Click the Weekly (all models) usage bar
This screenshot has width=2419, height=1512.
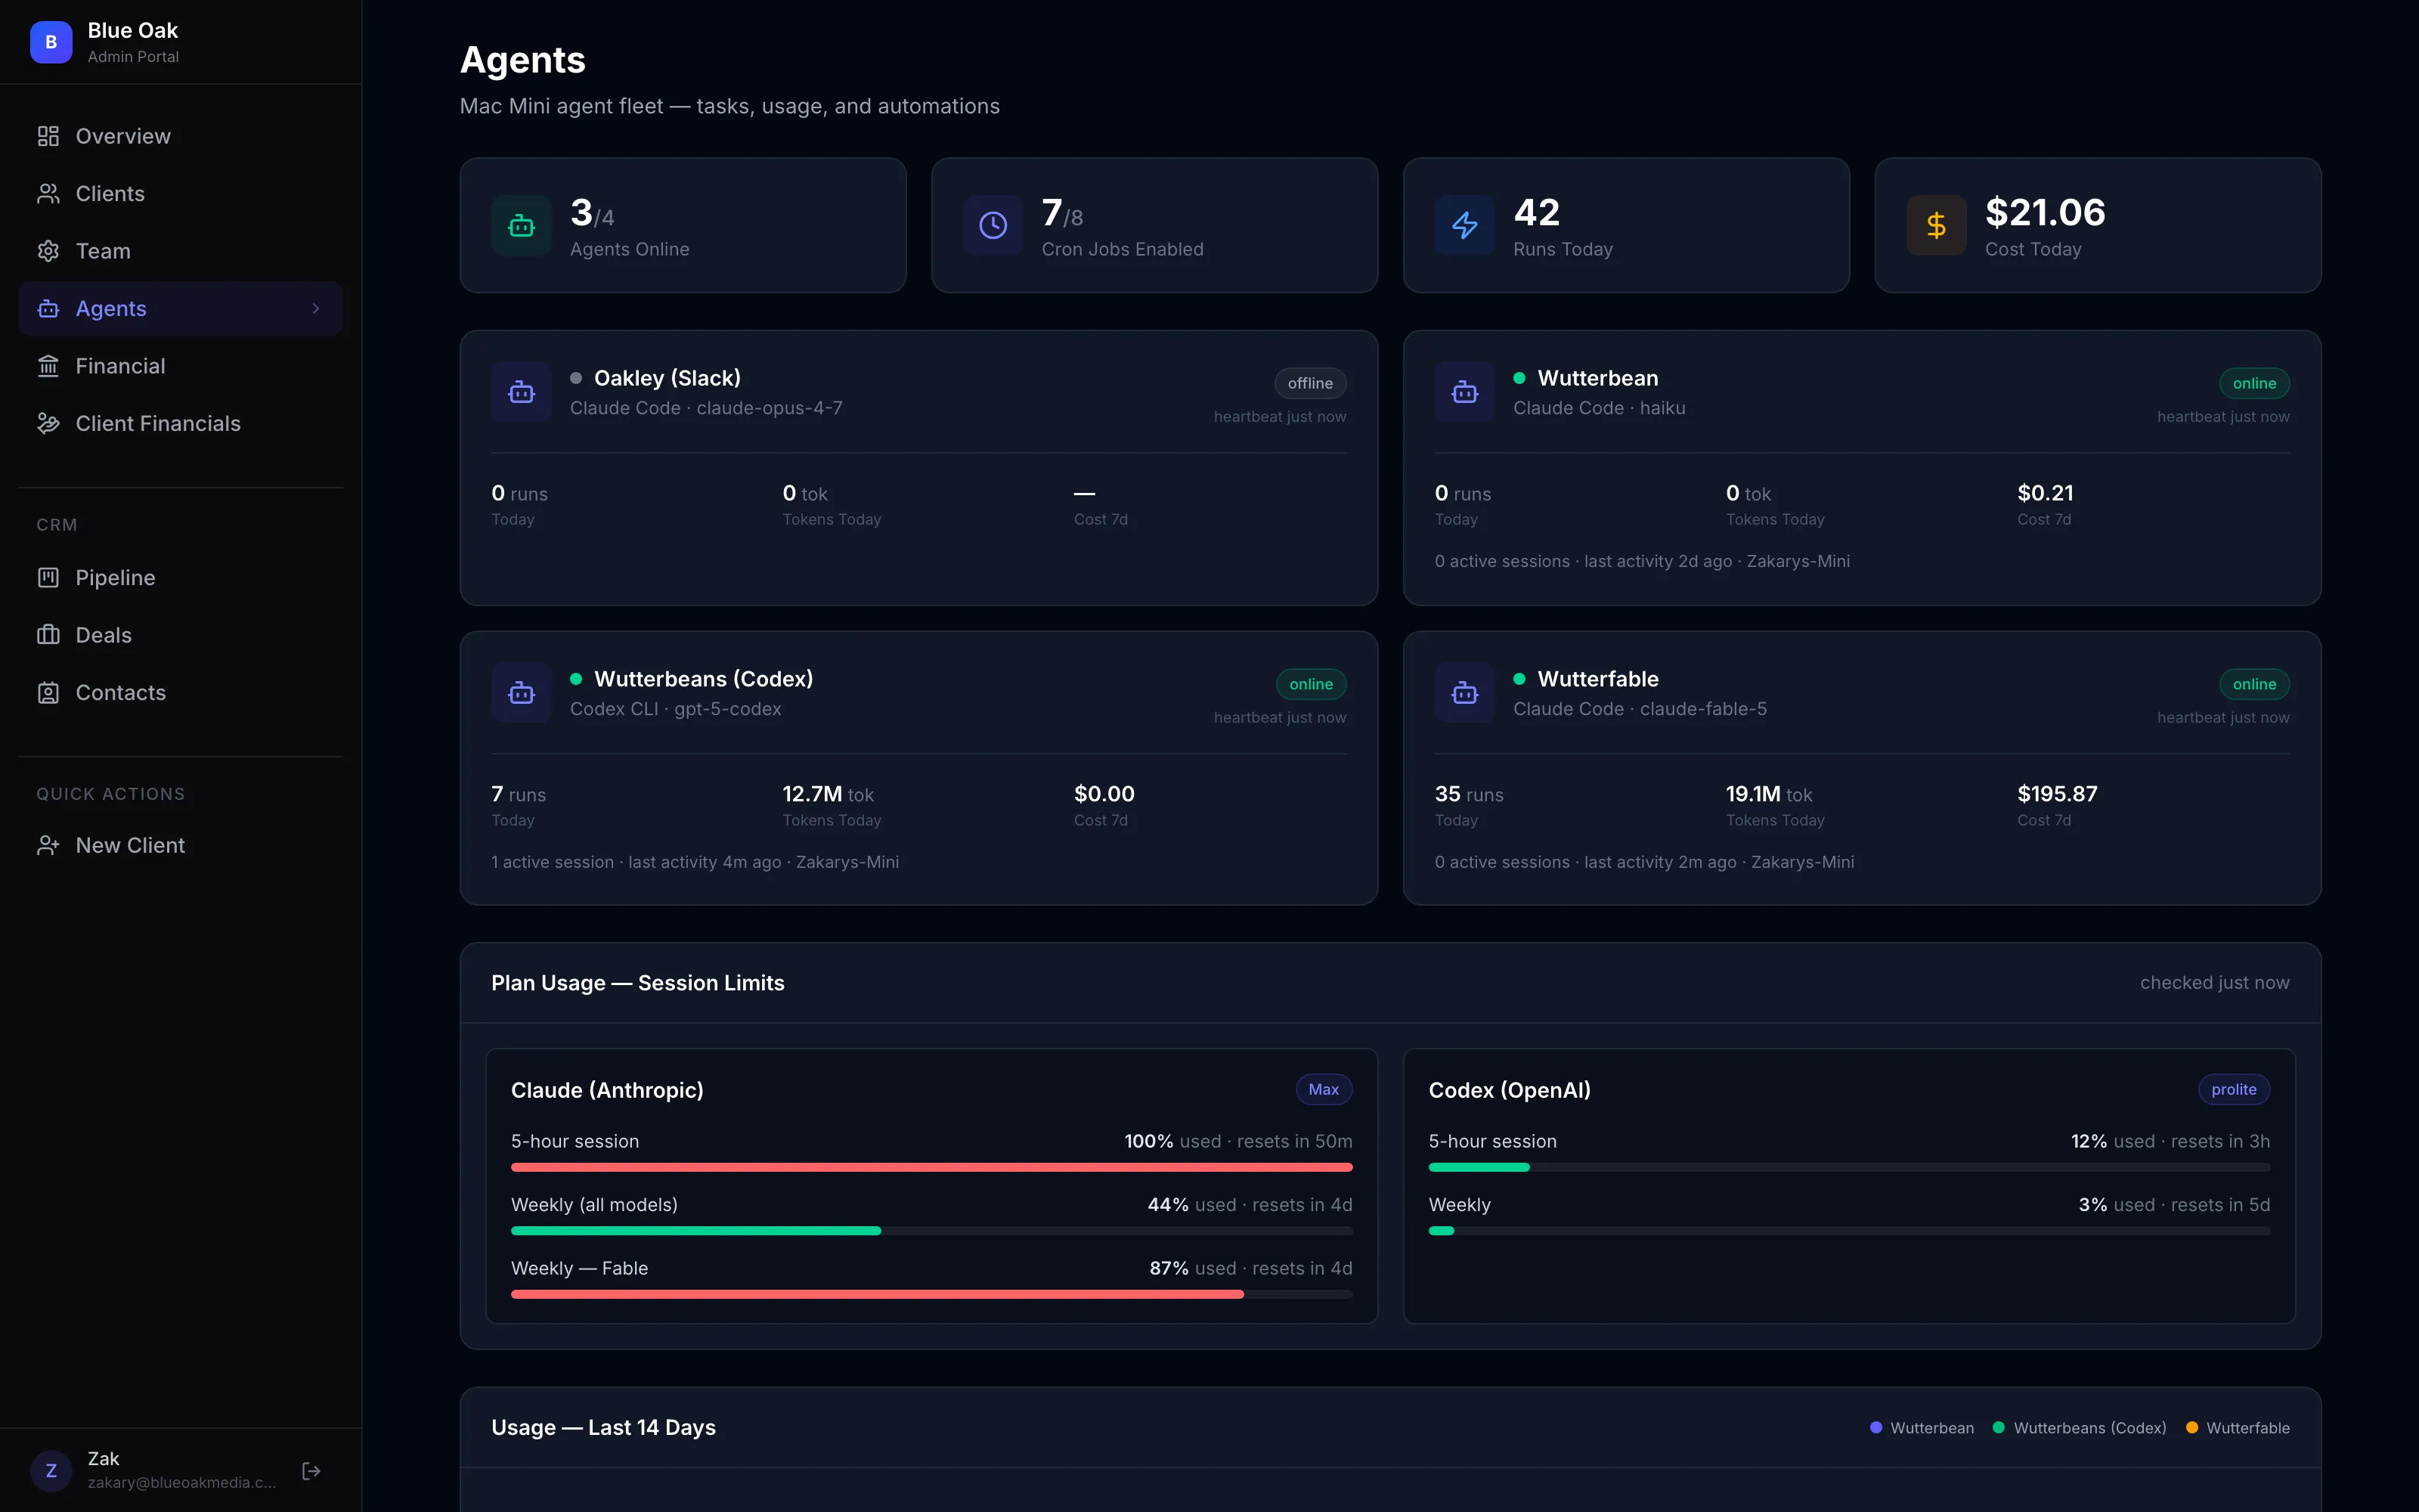point(931,1231)
